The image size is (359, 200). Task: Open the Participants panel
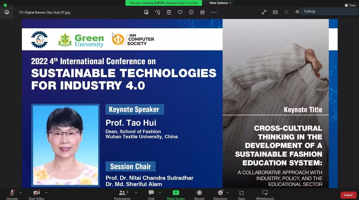[122, 195]
